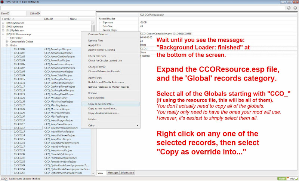Select Copy as new record into...
This screenshot has height=181, width=299.
coord(102,109)
